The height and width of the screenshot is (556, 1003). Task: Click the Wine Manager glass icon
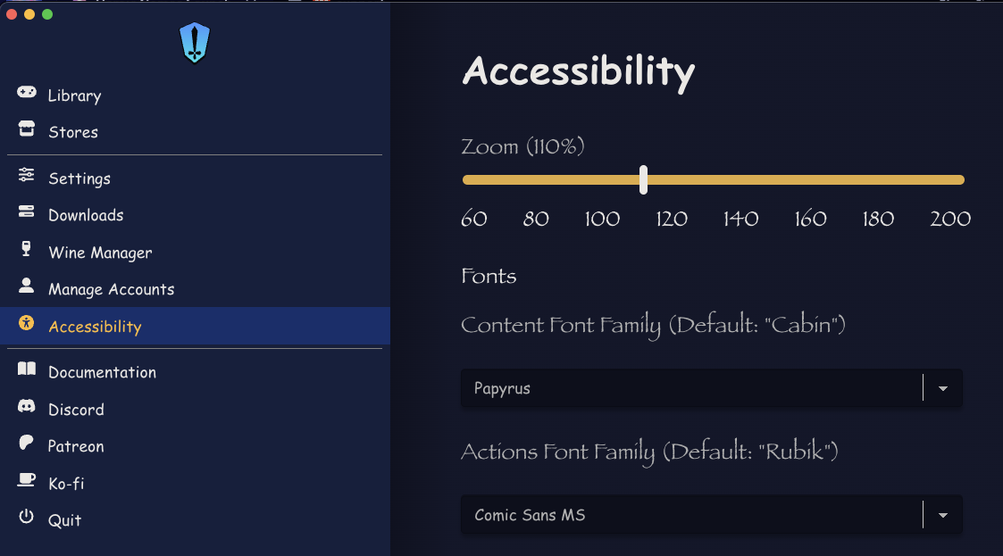27,250
